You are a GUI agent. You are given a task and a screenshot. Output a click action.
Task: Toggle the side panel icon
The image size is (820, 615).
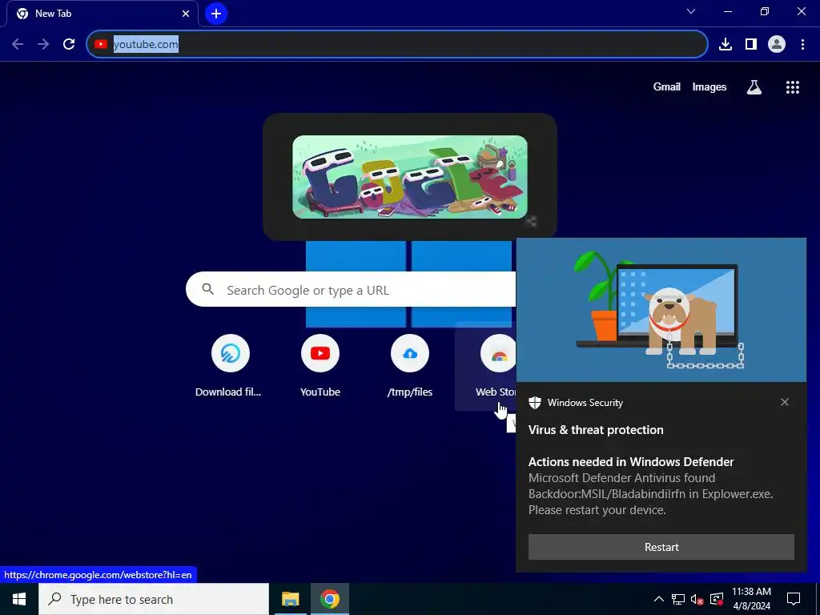[751, 45]
